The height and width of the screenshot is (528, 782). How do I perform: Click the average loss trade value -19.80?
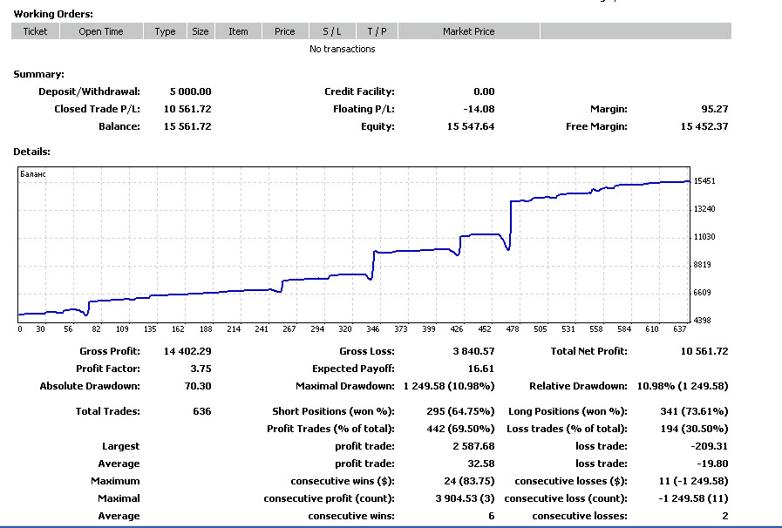(x=712, y=464)
